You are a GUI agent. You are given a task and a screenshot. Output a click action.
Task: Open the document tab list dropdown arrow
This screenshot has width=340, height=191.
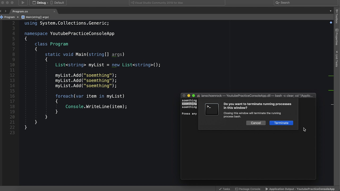330,11
